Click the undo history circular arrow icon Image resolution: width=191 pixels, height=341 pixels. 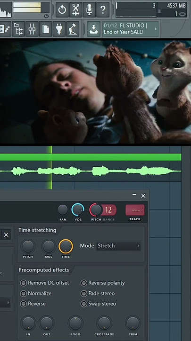(x=62, y=9)
